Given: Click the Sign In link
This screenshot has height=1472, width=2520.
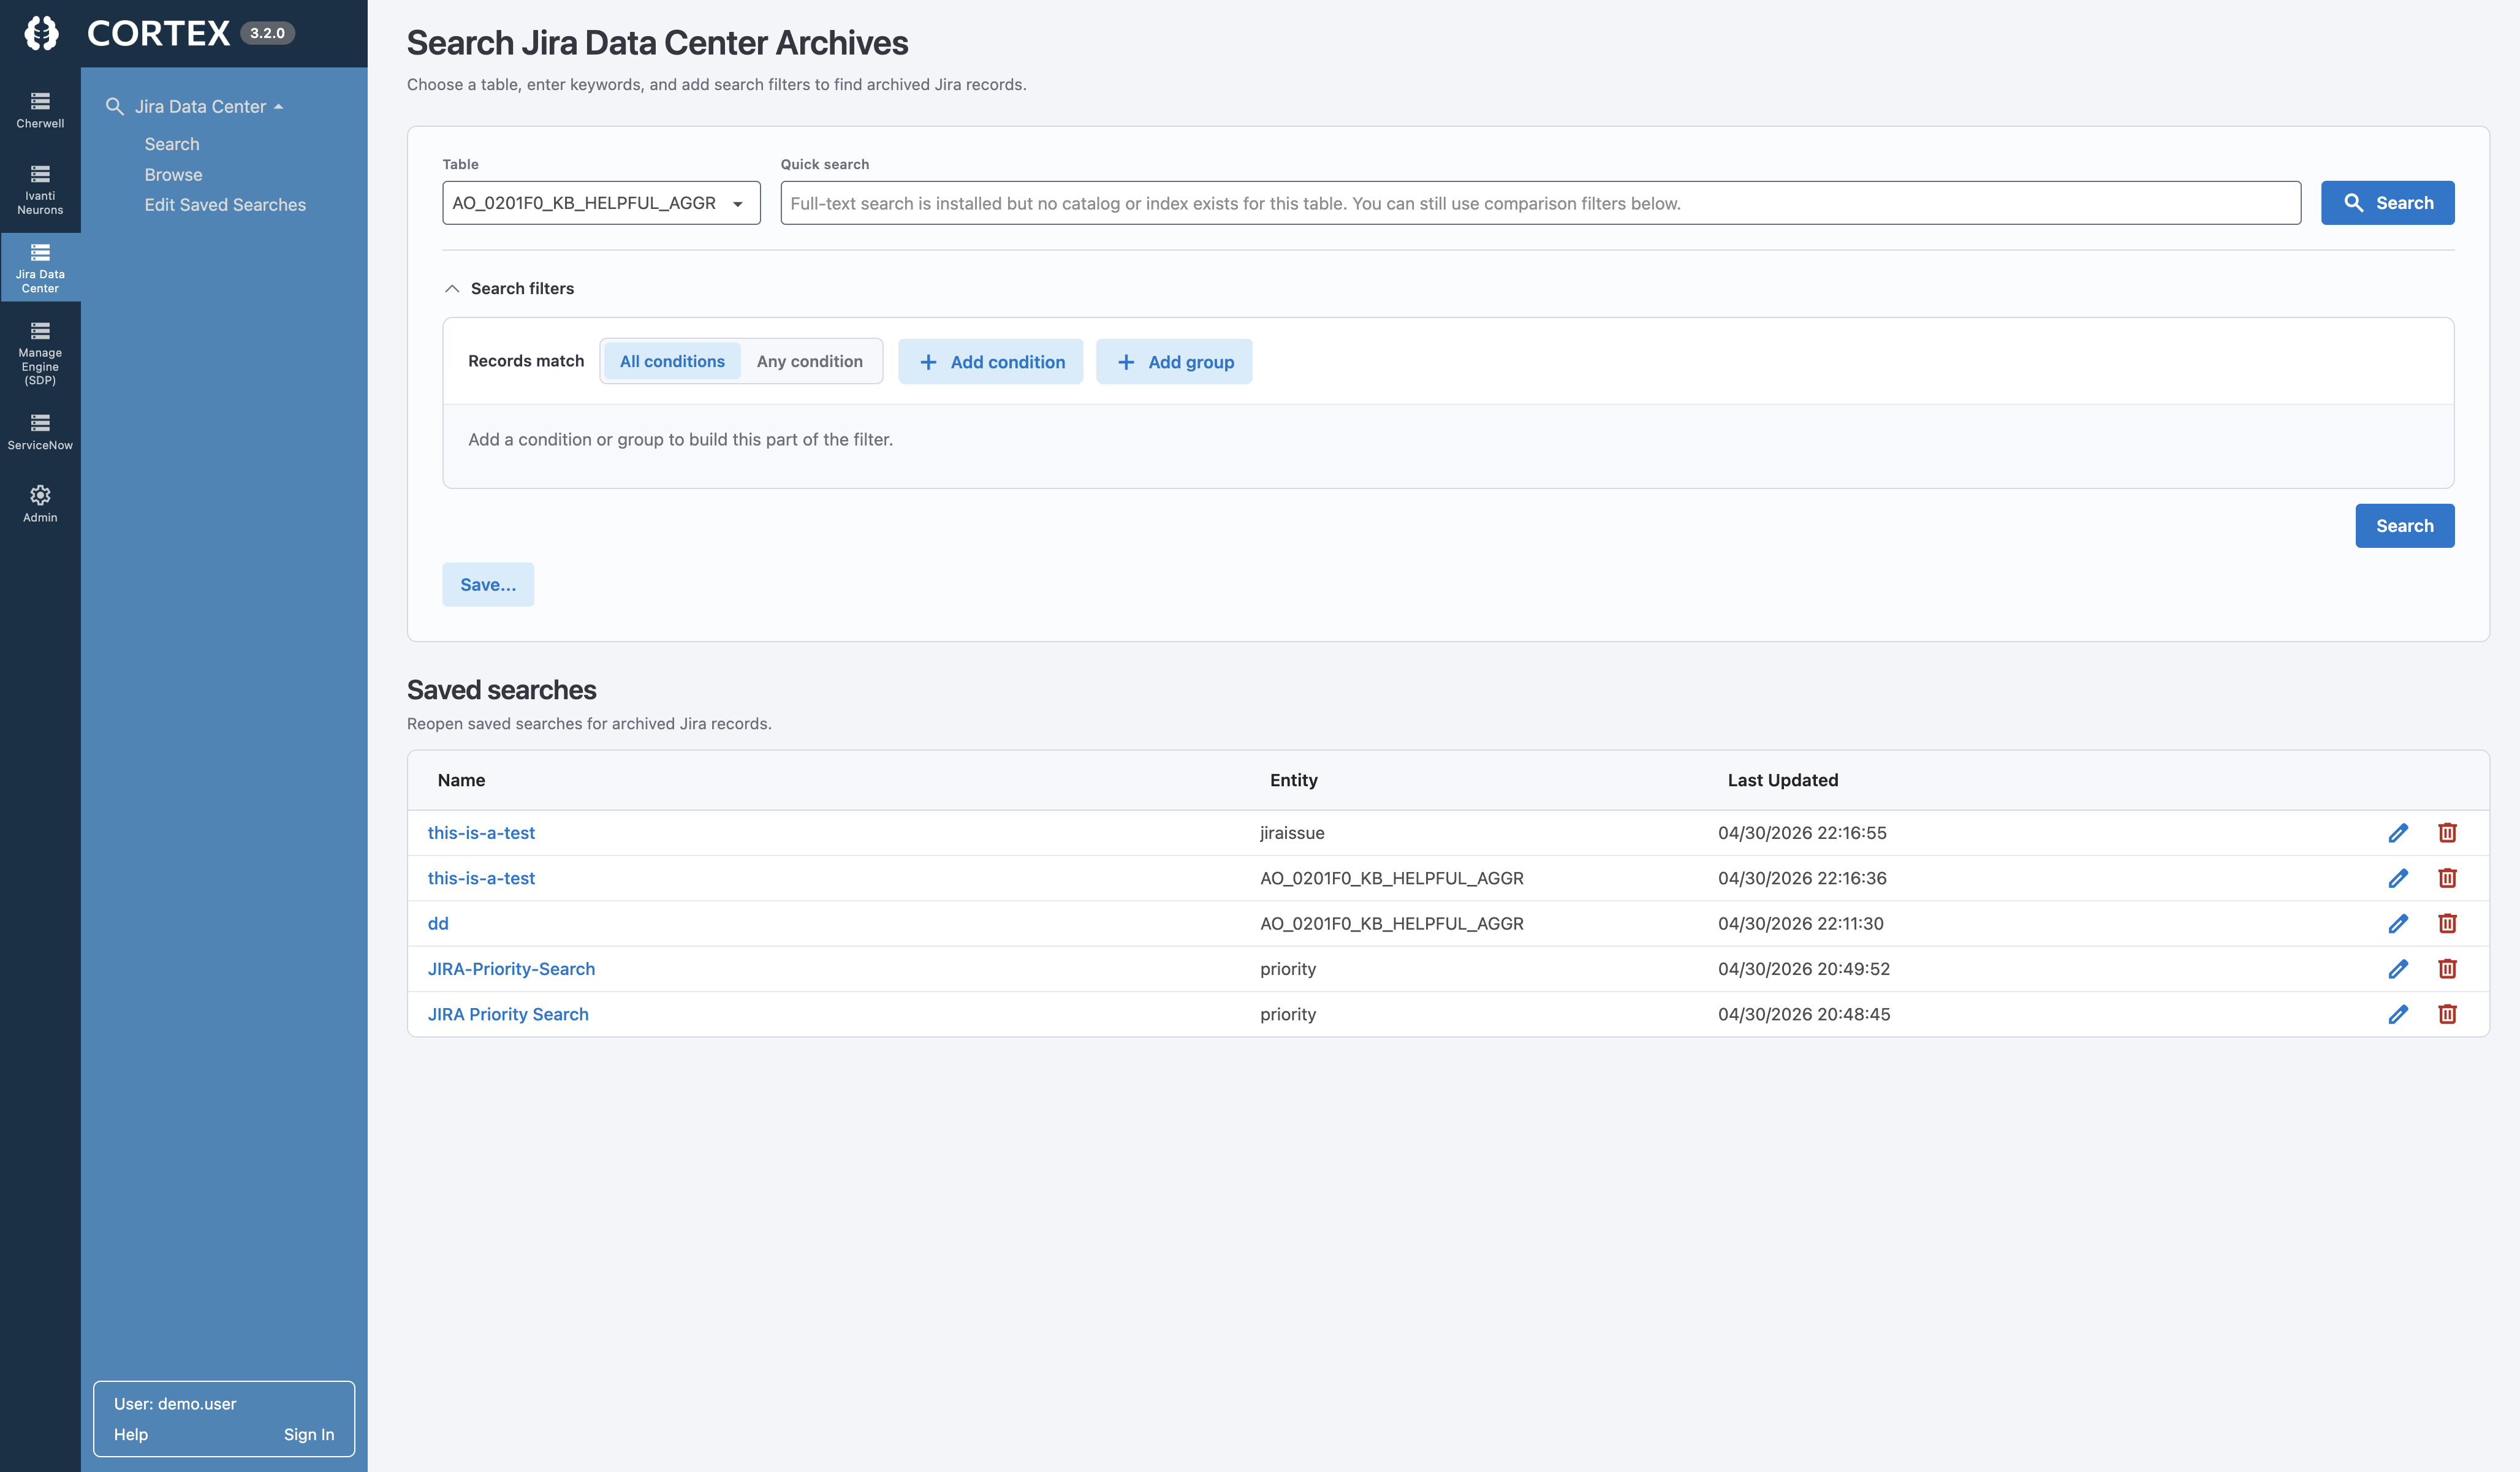Looking at the screenshot, I should click(x=309, y=1434).
